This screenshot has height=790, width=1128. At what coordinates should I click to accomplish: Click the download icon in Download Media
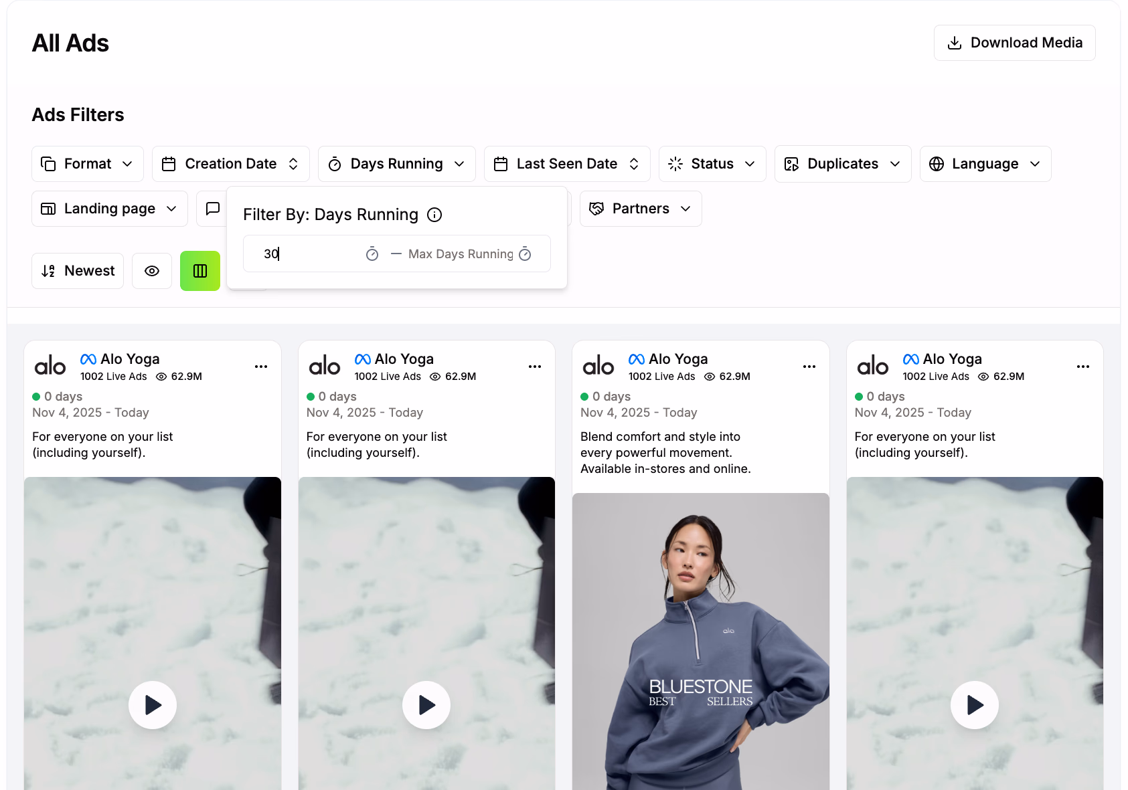pos(954,42)
